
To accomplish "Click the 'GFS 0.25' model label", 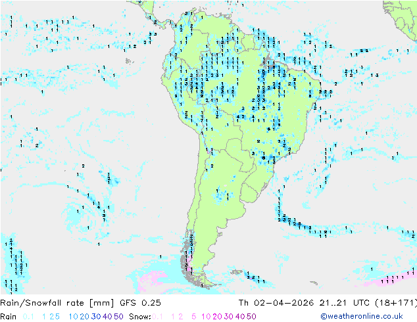I will (140, 302).
